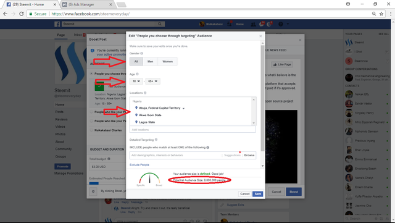Click the Total budget $3.00 USD field

[x=108, y=167]
